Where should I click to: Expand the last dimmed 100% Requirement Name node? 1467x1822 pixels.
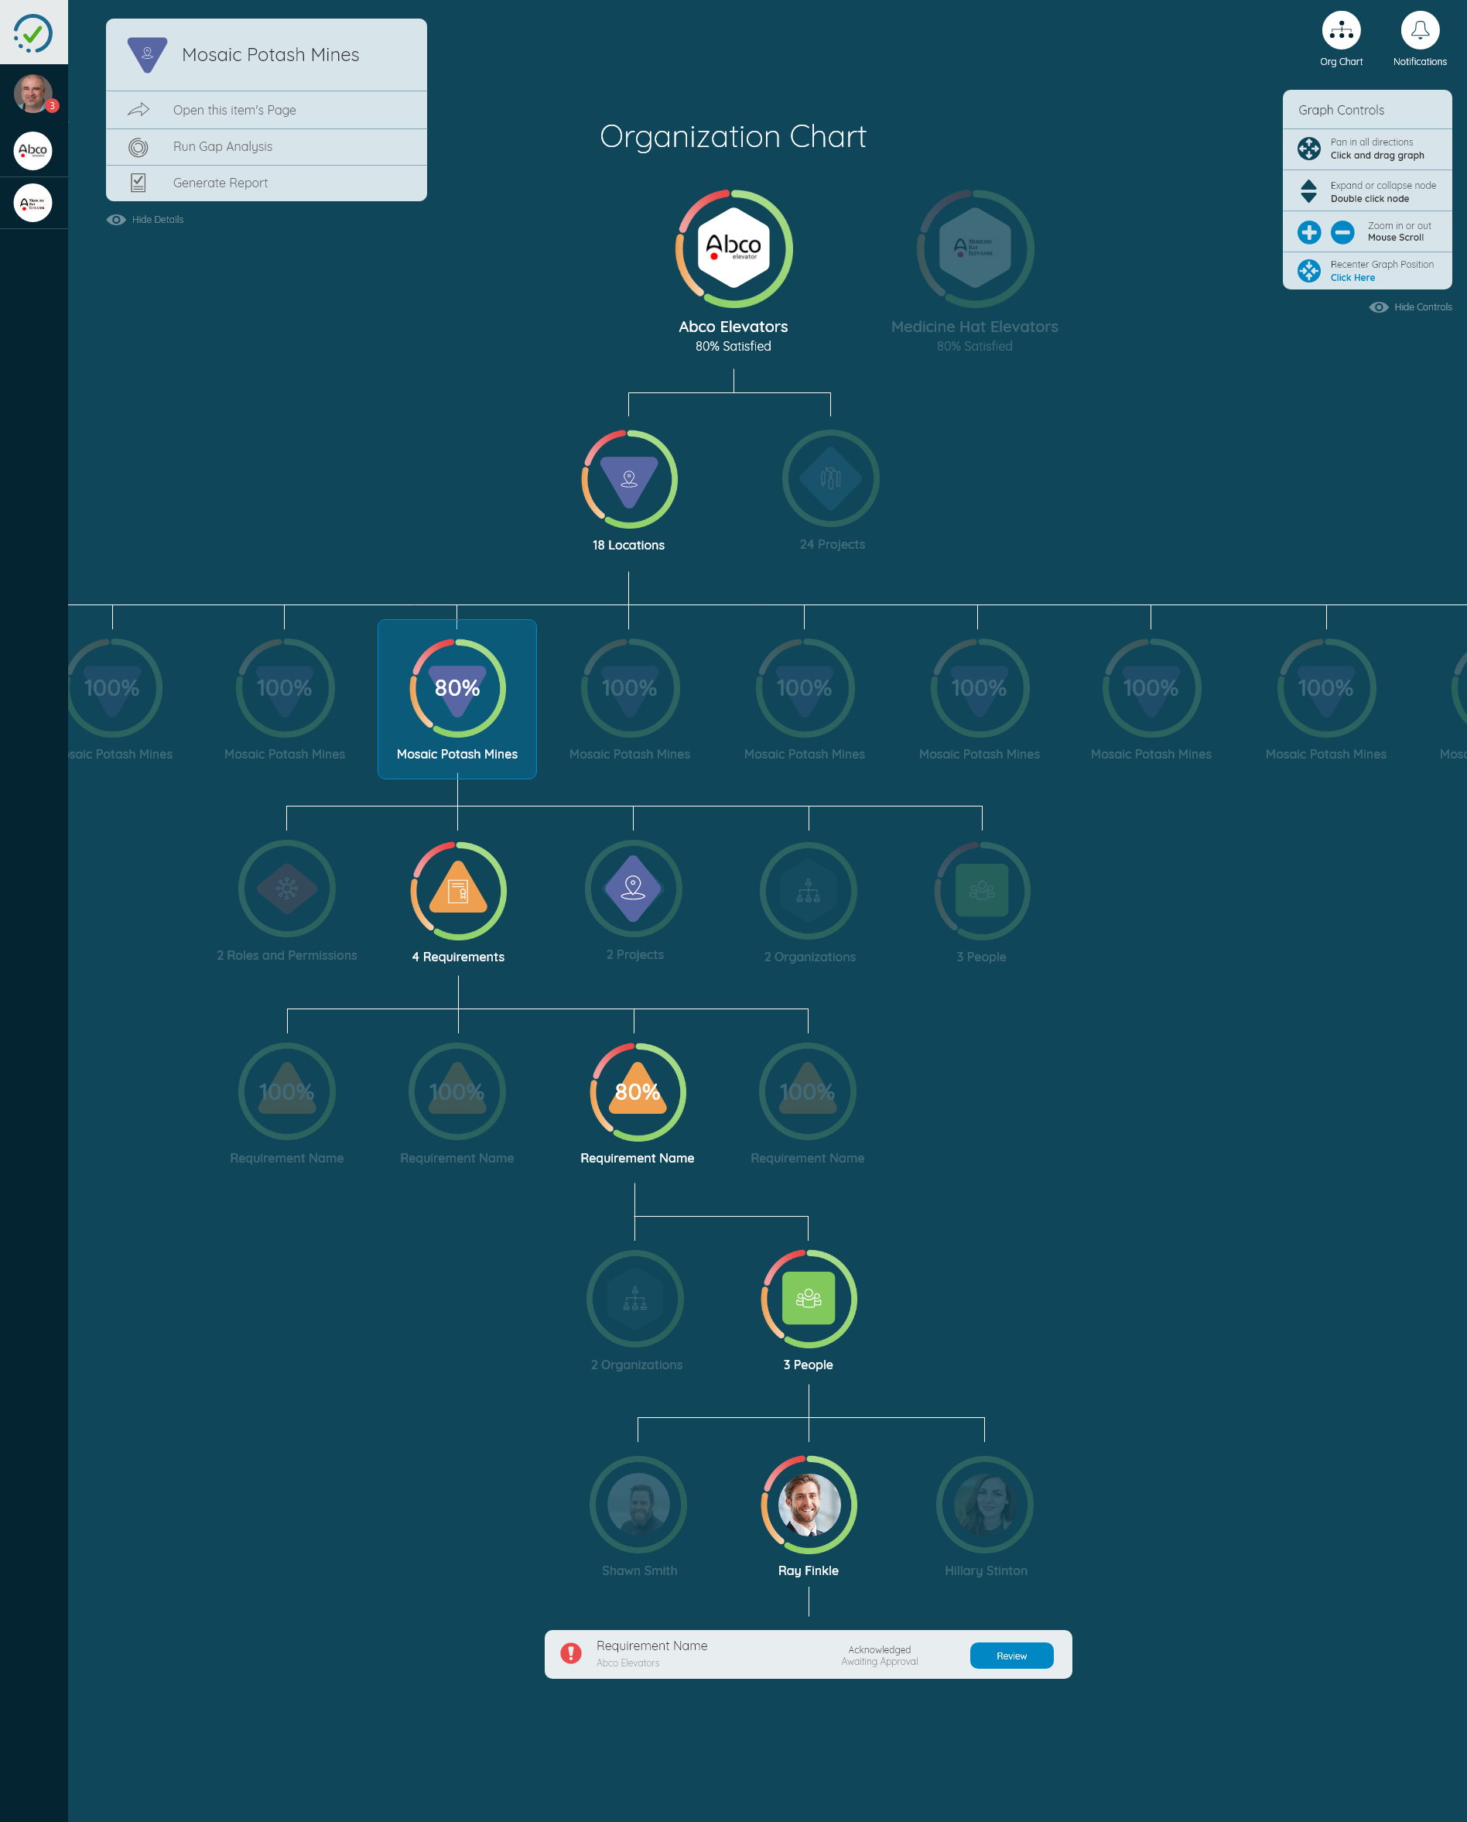[x=808, y=1091]
